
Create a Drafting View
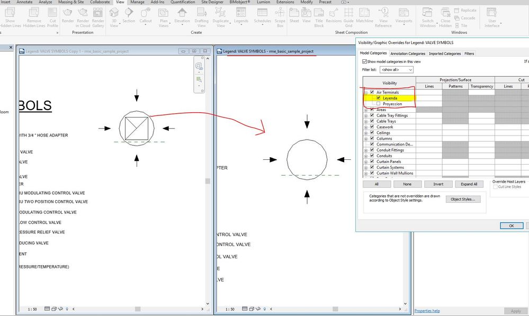point(201,13)
